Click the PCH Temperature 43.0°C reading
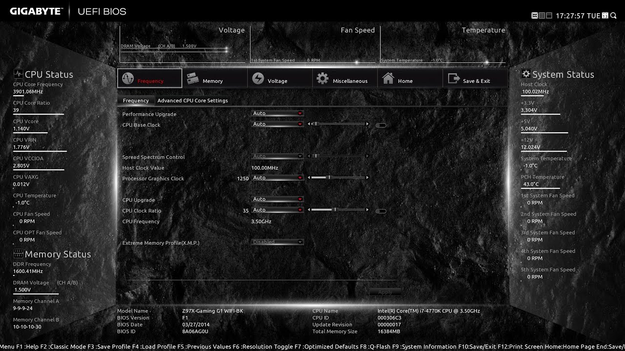This screenshot has height=351, width=625. [531, 184]
